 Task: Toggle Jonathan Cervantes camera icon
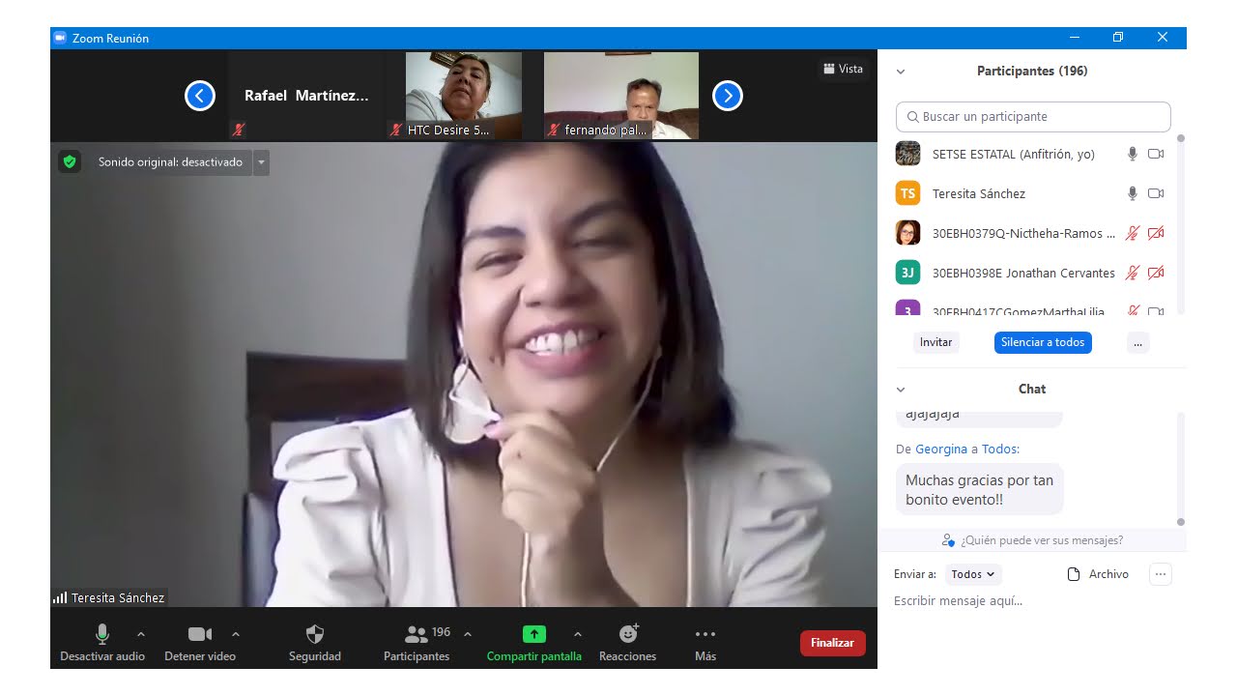point(1156,273)
